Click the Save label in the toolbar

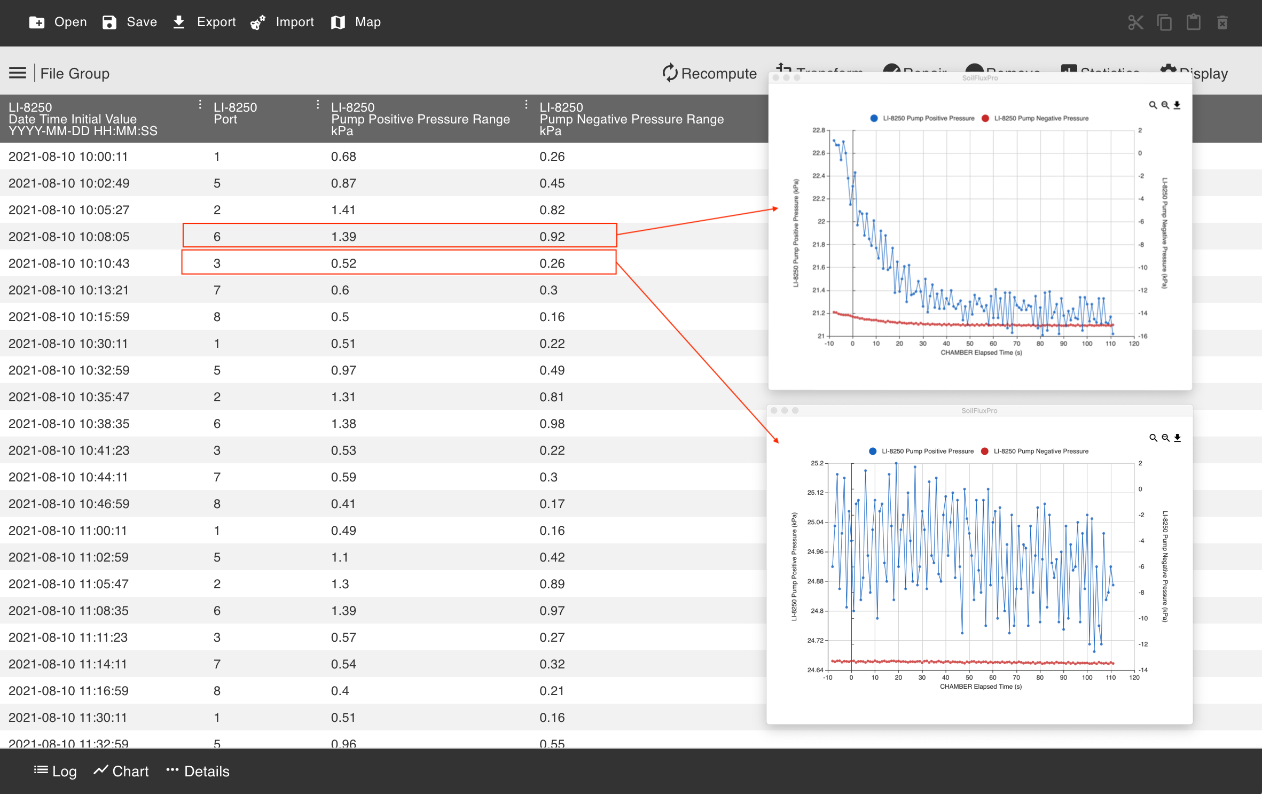[x=142, y=22]
